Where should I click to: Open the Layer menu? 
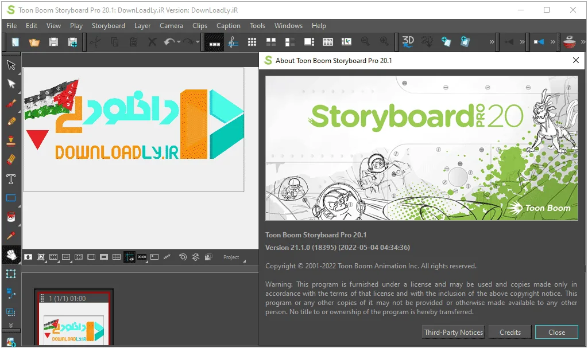[x=142, y=25]
